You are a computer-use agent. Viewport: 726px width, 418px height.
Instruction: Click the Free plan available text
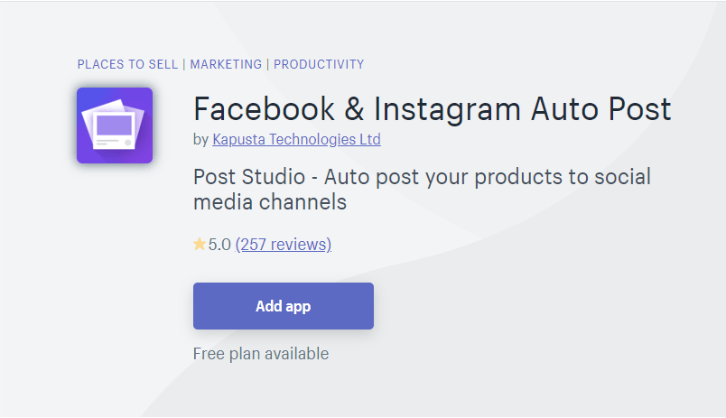pos(261,354)
